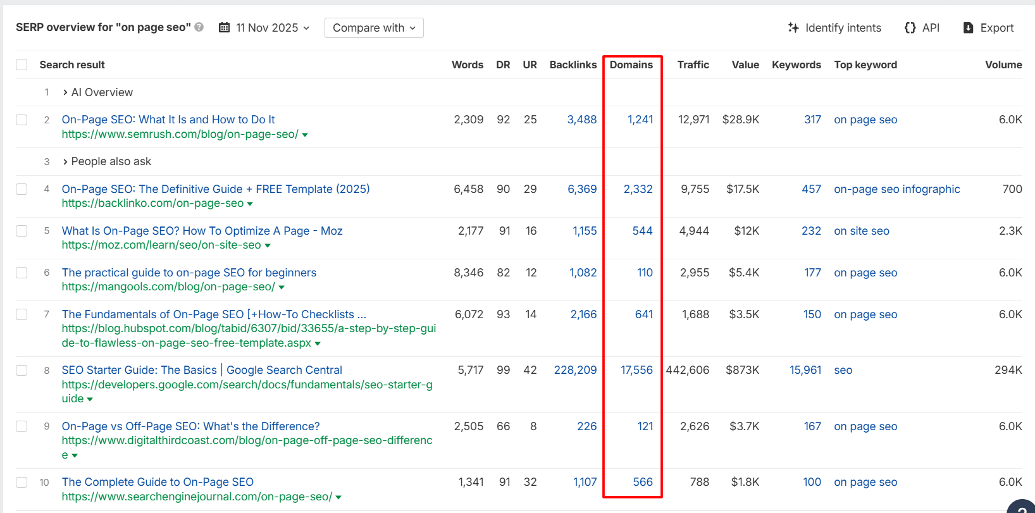Screen dimensions: 1035x513
Task: Toggle the select-all checkbox in the header
Action: [22, 65]
